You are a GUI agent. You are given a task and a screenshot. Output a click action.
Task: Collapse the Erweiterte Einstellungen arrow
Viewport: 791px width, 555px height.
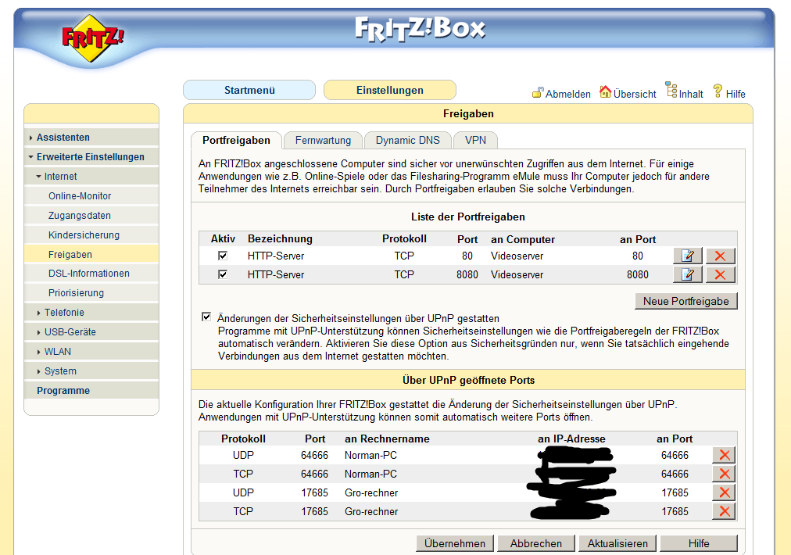(x=31, y=157)
